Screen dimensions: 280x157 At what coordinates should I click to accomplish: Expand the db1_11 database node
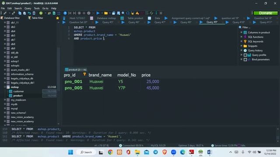coord(5,23)
